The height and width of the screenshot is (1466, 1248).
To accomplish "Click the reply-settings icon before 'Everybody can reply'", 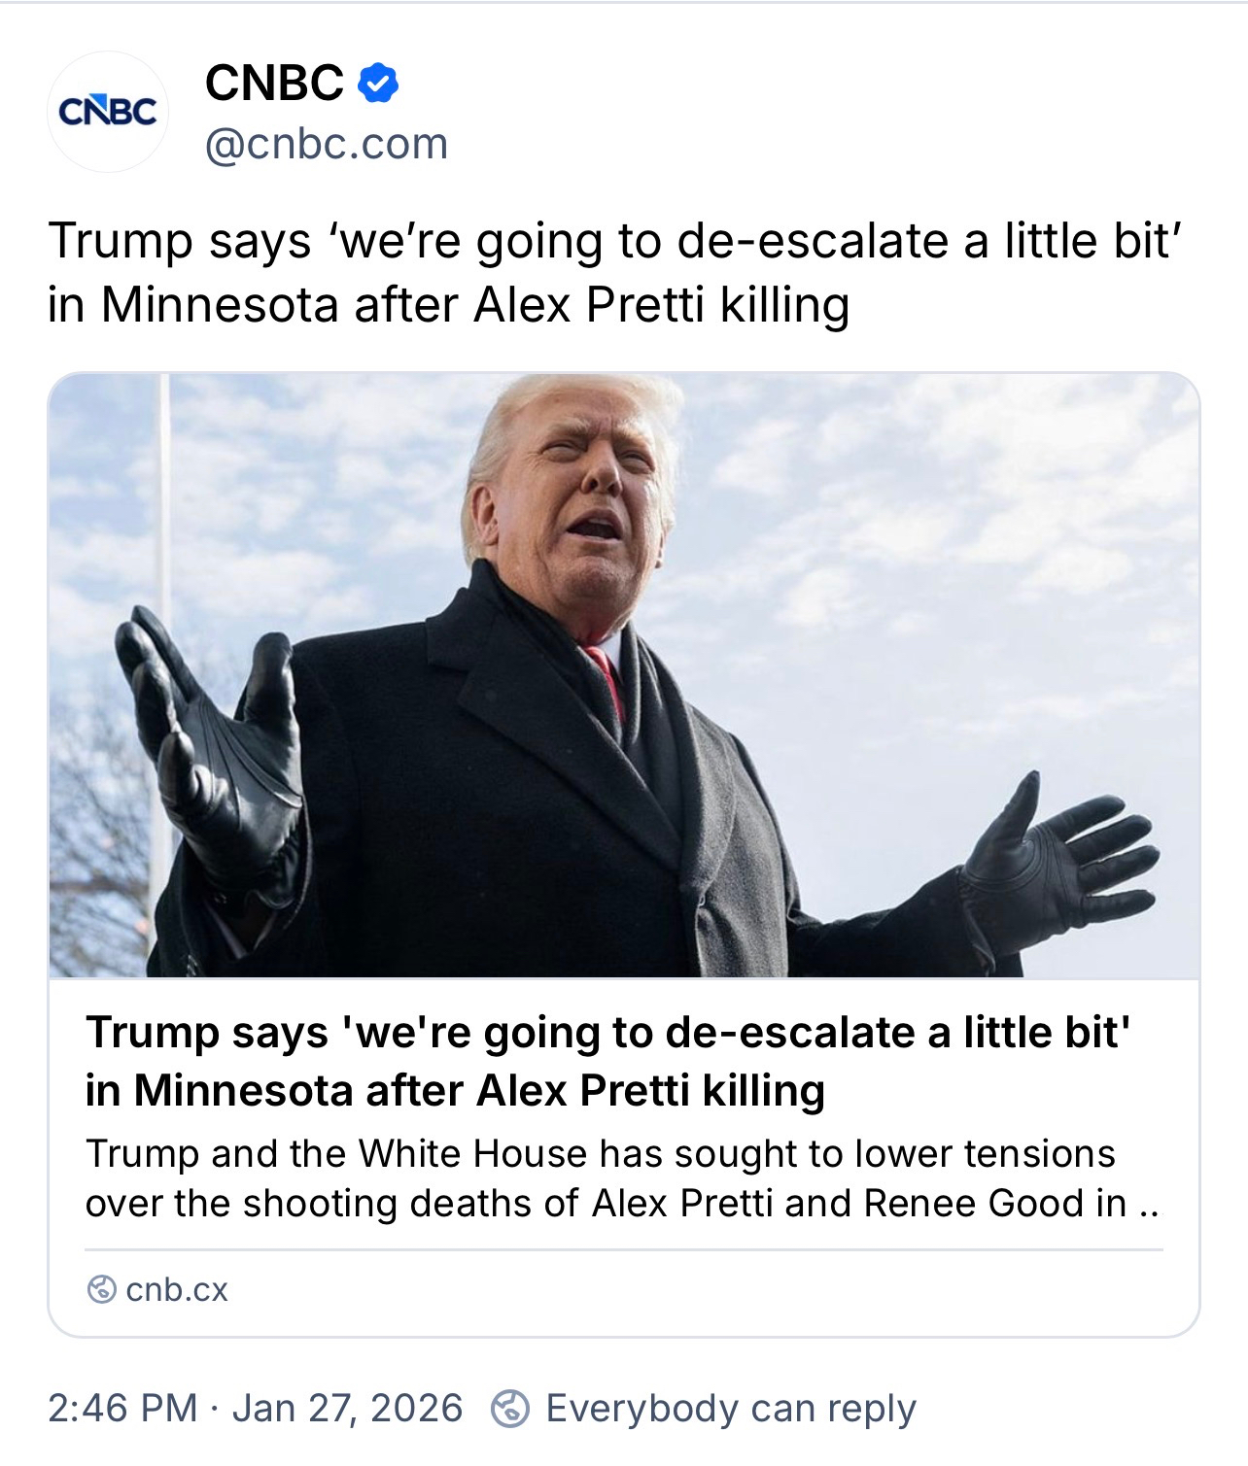I will (510, 1409).
